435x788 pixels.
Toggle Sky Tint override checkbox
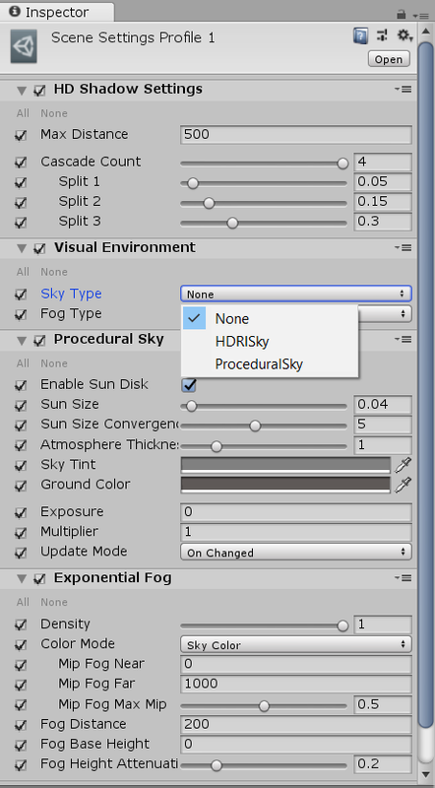tap(21, 465)
